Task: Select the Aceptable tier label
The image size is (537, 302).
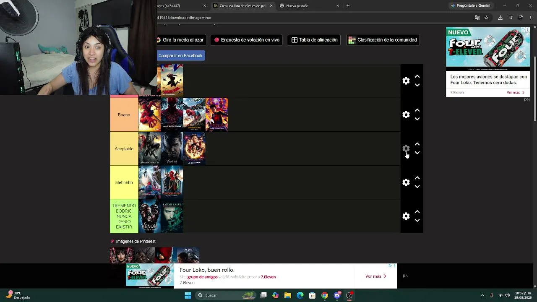Action: [x=124, y=148]
